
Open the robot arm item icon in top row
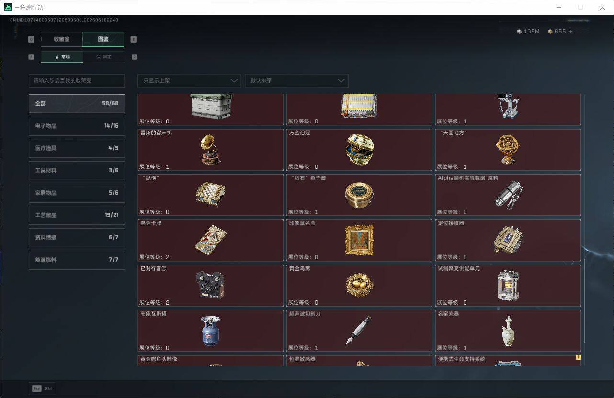508,106
